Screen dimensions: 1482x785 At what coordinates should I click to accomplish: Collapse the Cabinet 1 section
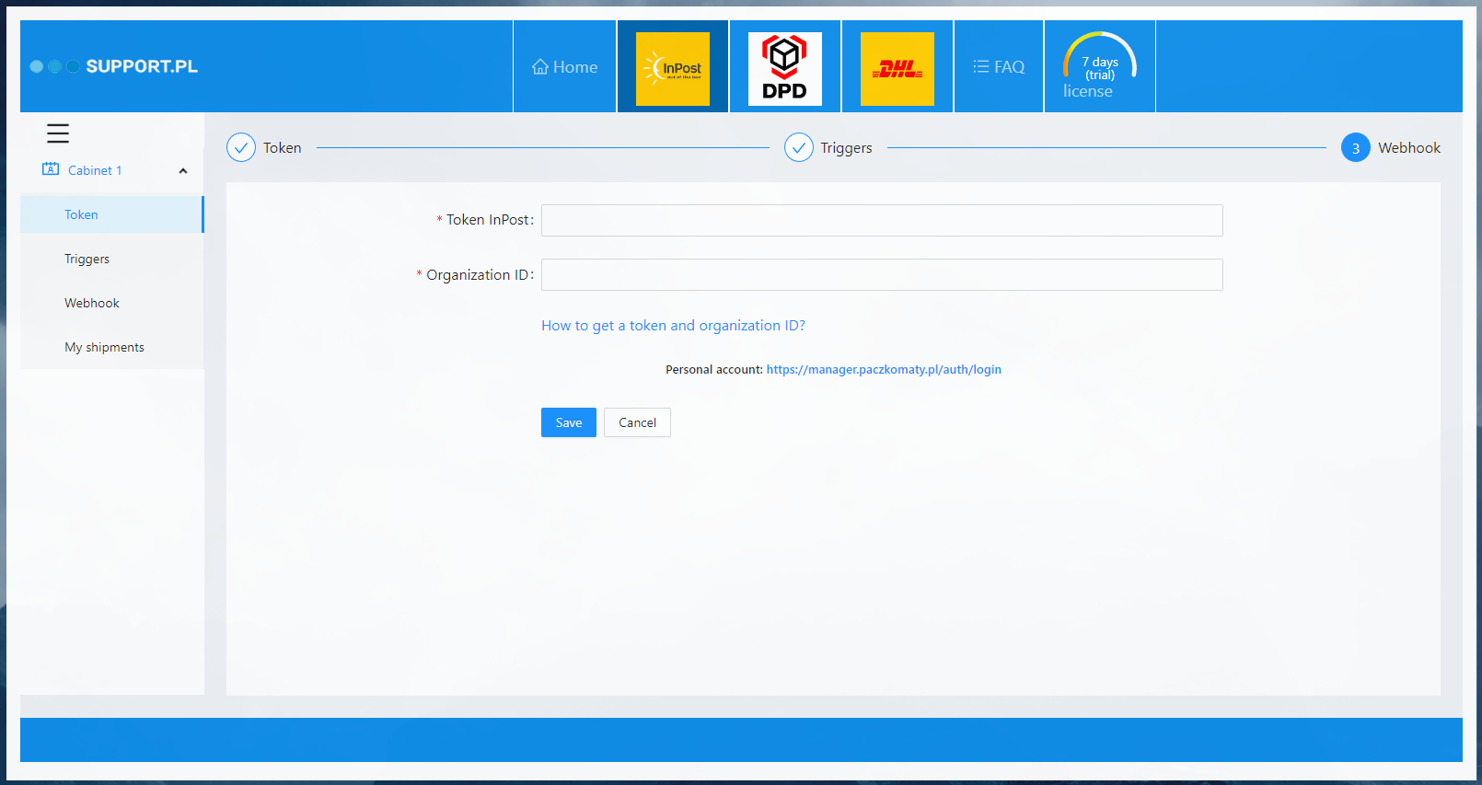click(x=182, y=170)
